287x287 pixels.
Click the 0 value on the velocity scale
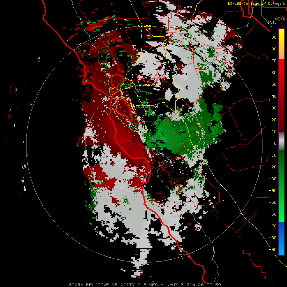click(x=275, y=143)
